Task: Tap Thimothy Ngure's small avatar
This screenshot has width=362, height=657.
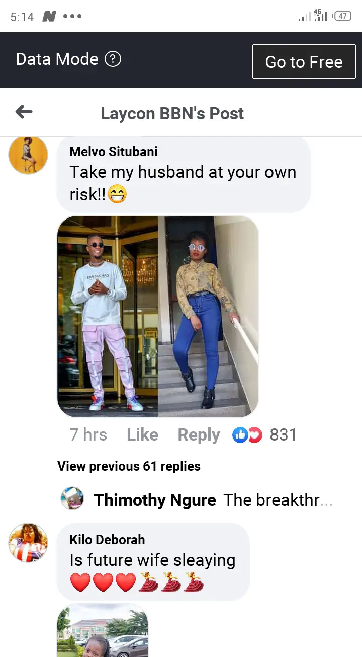Action: (72, 499)
